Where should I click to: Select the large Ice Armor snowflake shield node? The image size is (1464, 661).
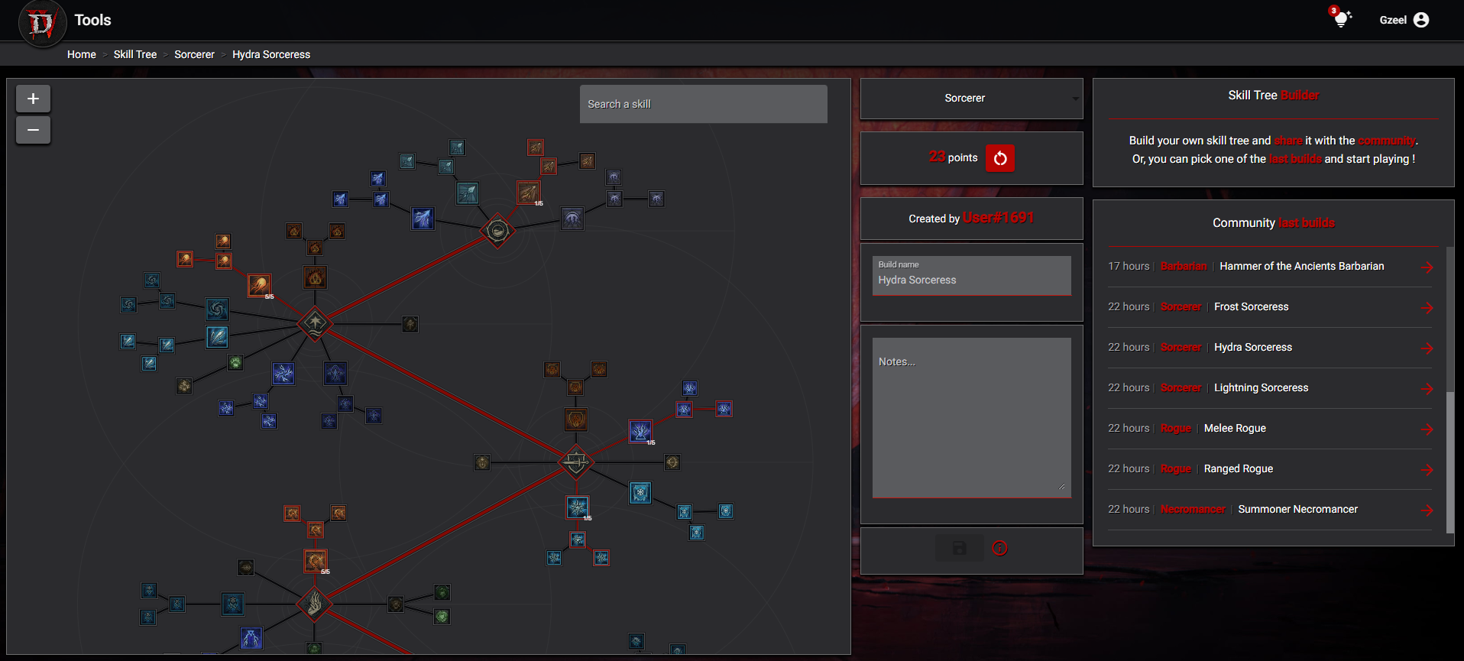click(640, 493)
